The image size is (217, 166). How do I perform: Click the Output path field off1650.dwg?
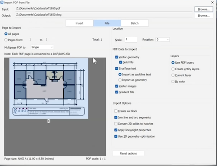tap(104, 15)
